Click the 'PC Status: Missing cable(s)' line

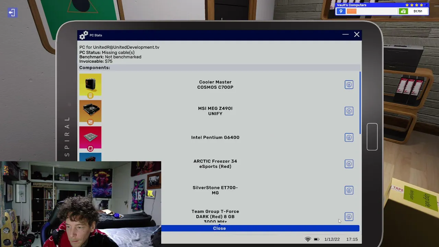pos(107,52)
